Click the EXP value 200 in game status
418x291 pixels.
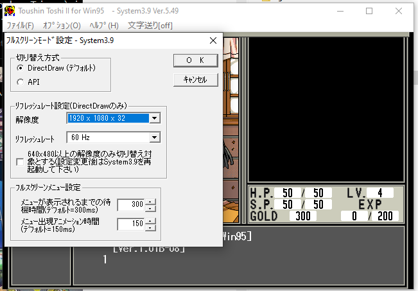pos(385,216)
